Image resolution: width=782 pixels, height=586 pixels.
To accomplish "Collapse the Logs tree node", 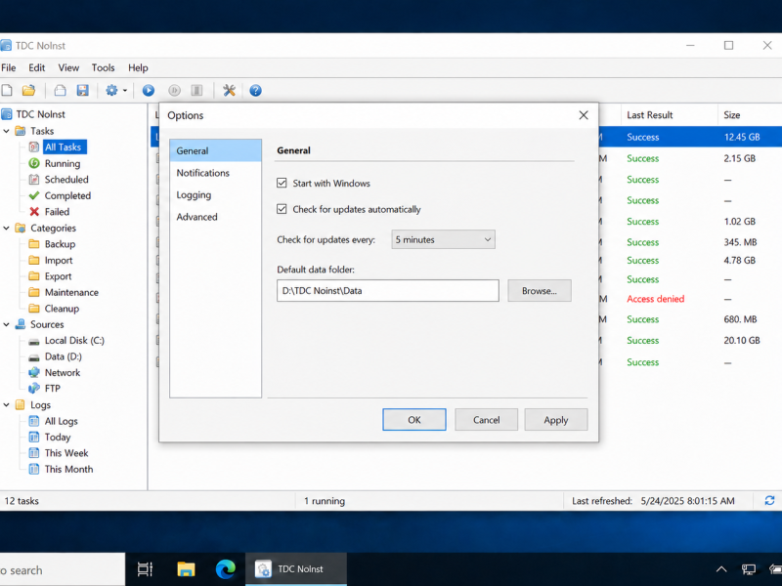I will coord(7,404).
